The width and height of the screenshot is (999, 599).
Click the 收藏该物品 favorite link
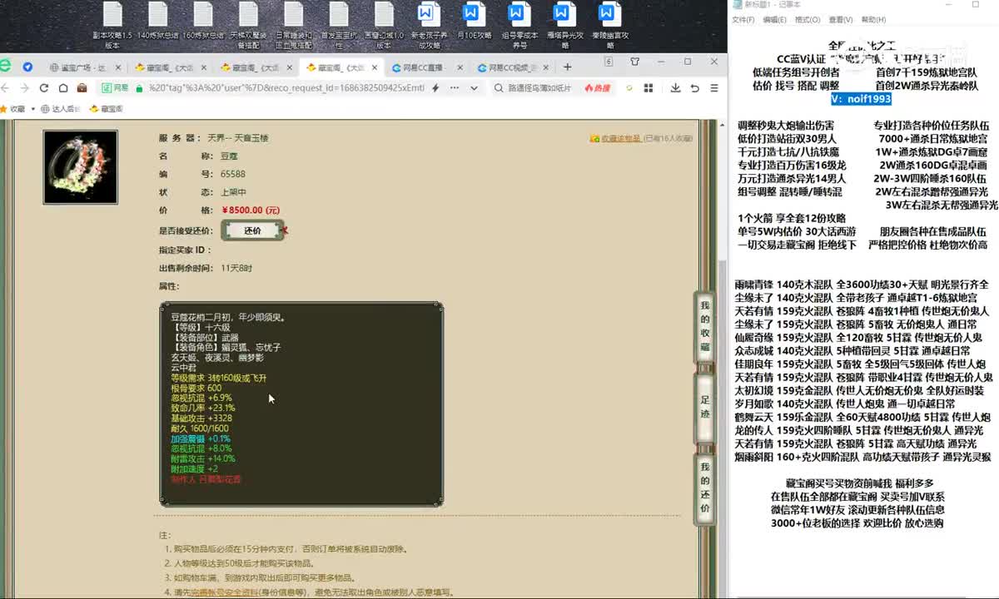(621, 139)
